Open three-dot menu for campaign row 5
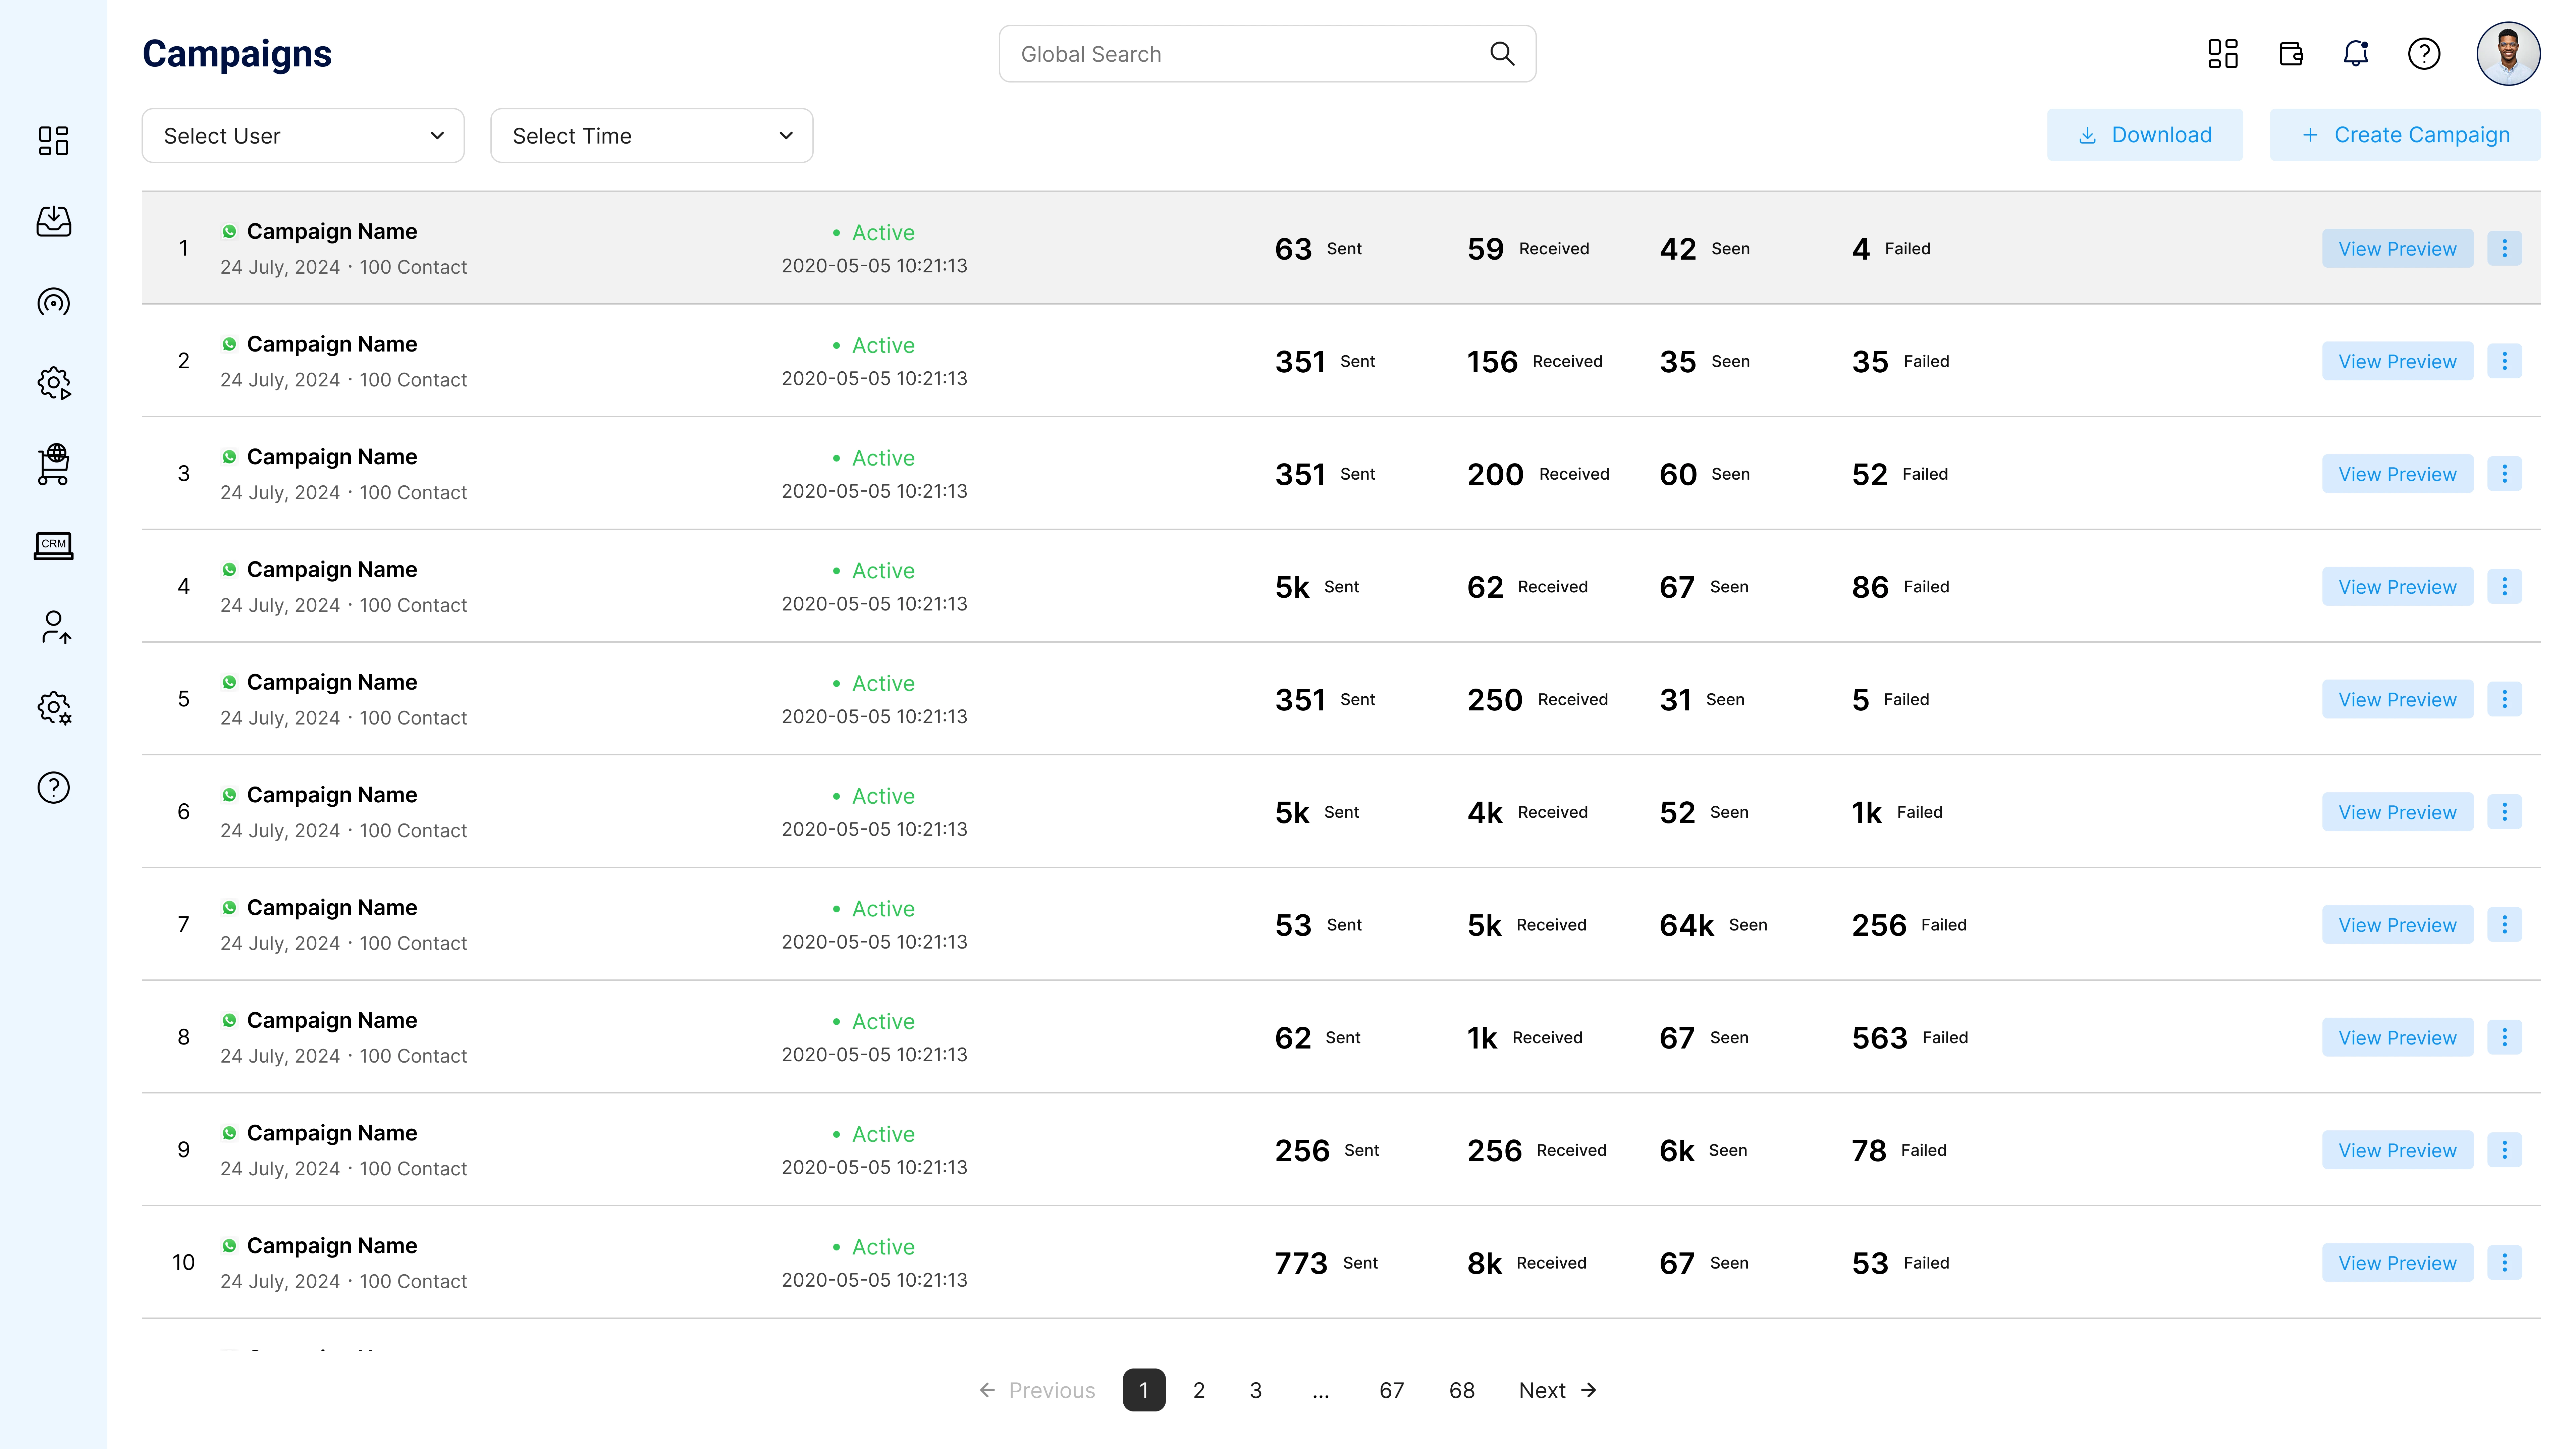Viewport: 2576px width, 1449px height. point(2504,699)
